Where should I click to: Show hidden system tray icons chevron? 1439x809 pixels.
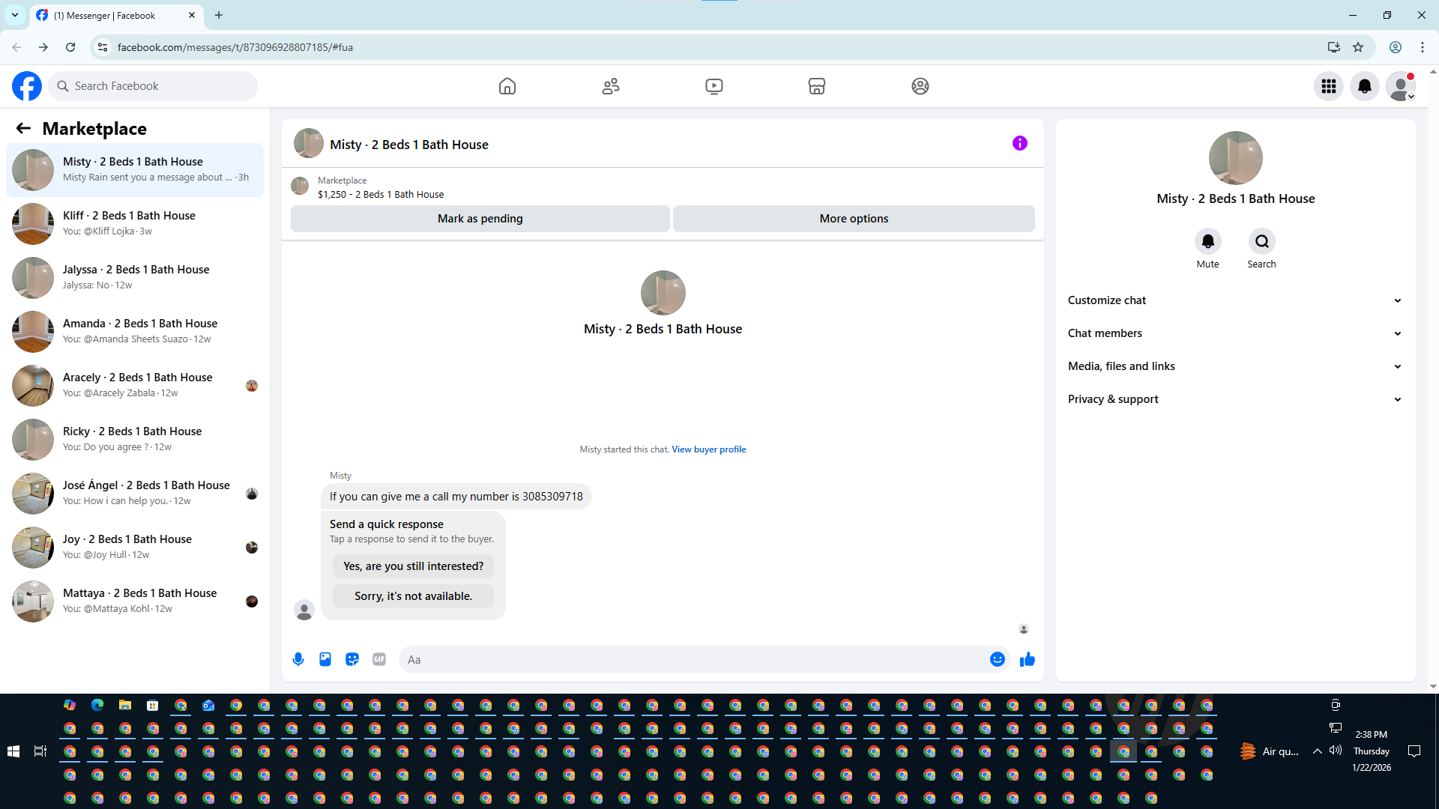pyautogui.click(x=1317, y=751)
